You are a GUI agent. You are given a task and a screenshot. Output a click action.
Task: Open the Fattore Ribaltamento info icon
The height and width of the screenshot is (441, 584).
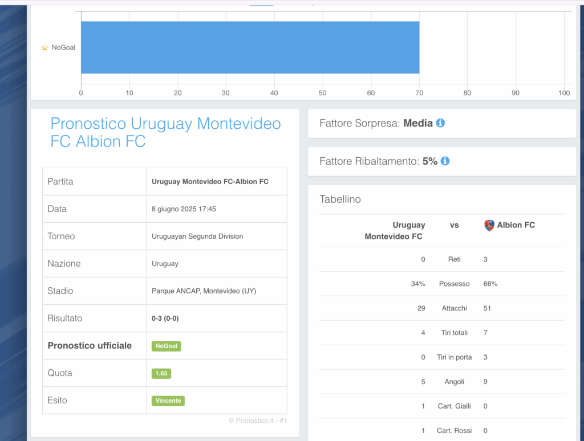(445, 161)
